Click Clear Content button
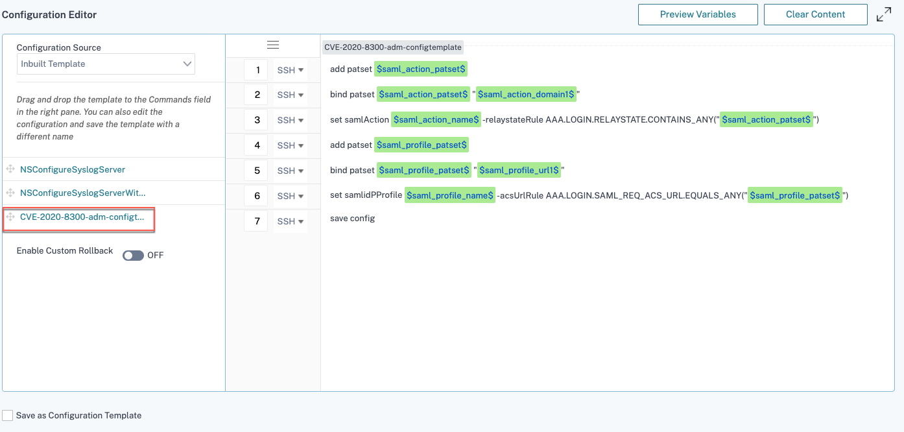This screenshot has height=432, width=904. point(815,14)
